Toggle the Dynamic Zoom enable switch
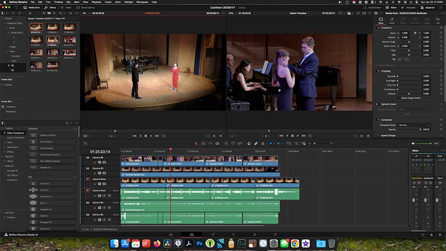446x251 pixels. click(378, 104)
